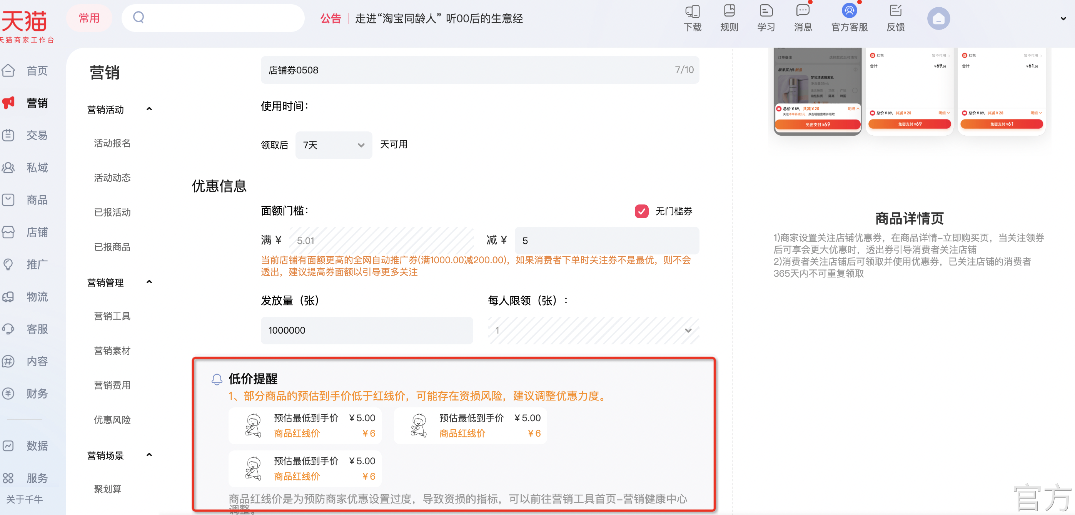The height and width of the screenshot is (515, 1075).
Task: Click the 常用 button
Action: click(89, 18)
